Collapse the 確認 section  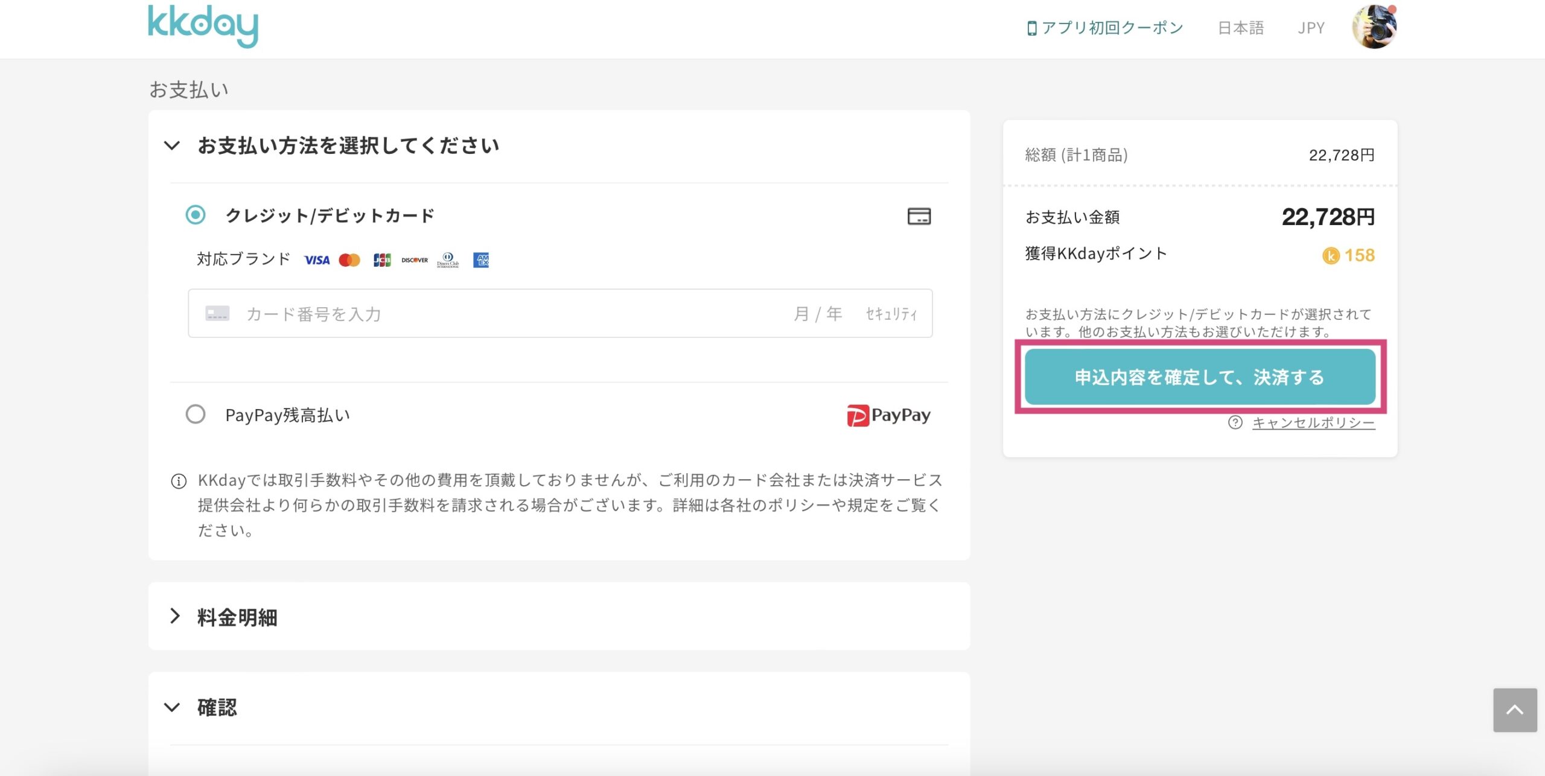point(172,707)
